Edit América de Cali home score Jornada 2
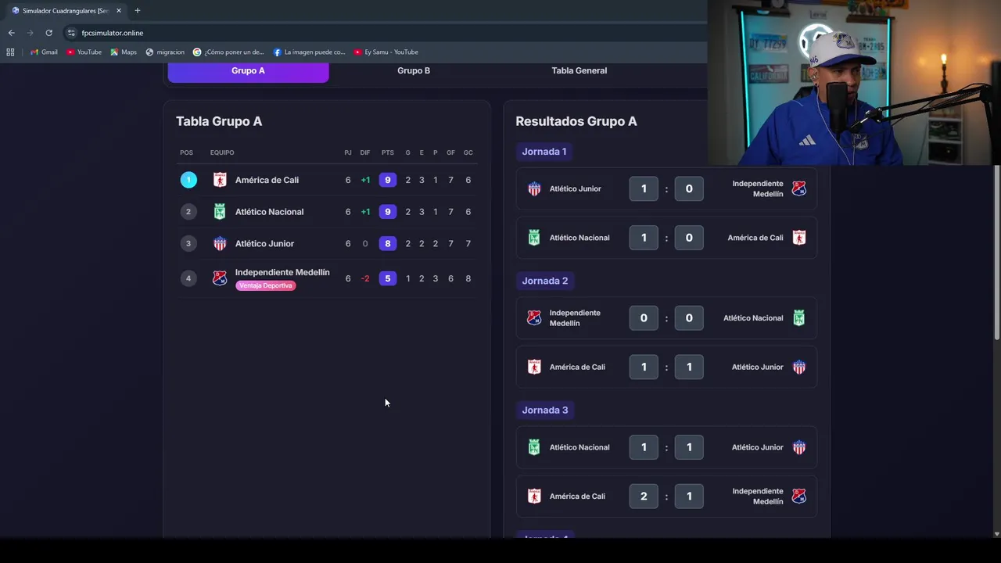Screen dimensions: 1001x563 644,367
